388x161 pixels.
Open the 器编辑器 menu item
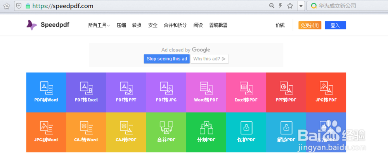click(218, 25)
